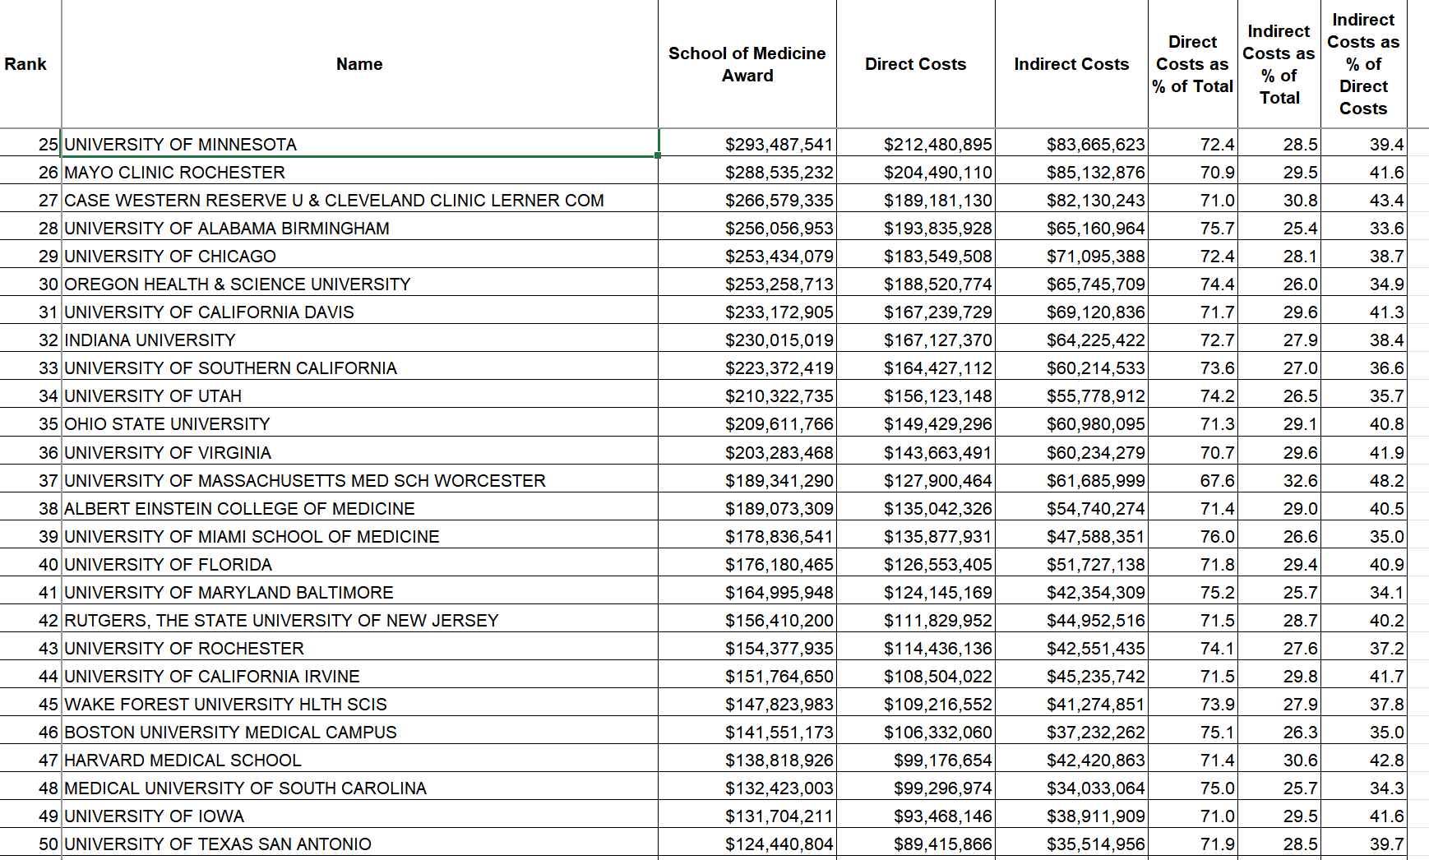Click the Direct Costs as % of Total header
Image resolution: width=1429 pixels, height=860 pixels.
coord(1192,64)
